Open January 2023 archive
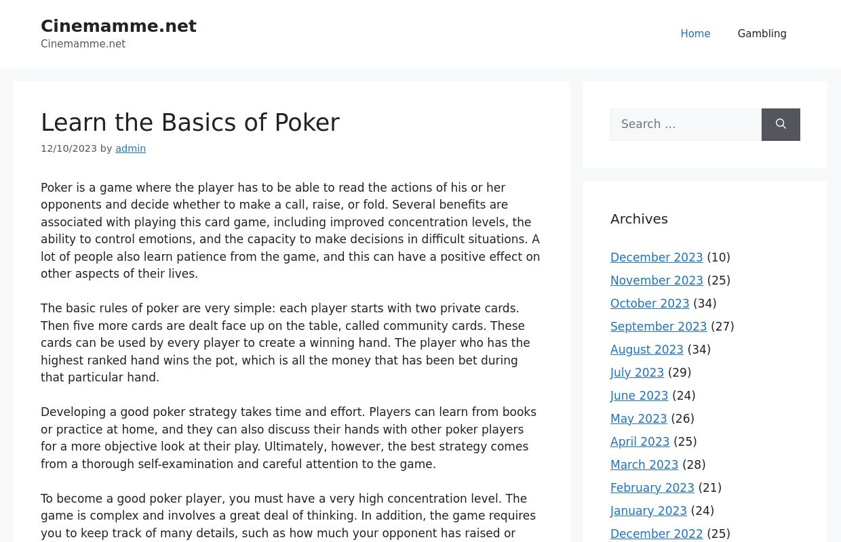 pos(648,511)
